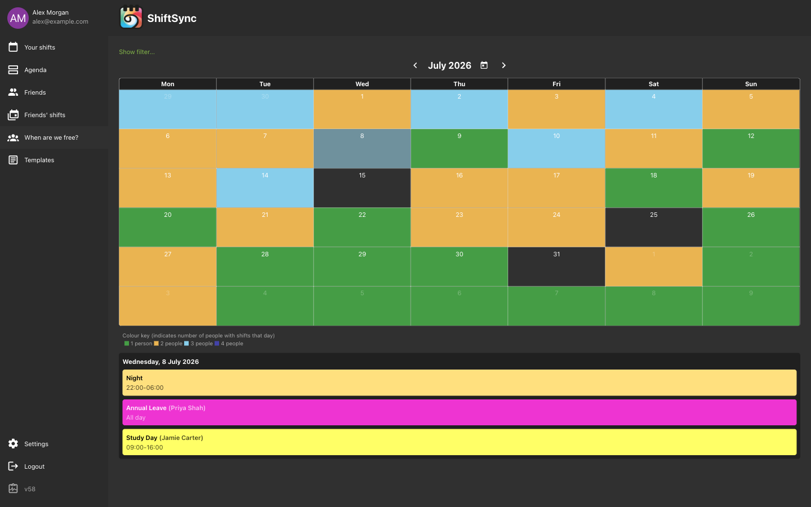Click the alex@example.com email text
Image resolution: width=811 pixels, height=507 pixels.
[60, 21]
